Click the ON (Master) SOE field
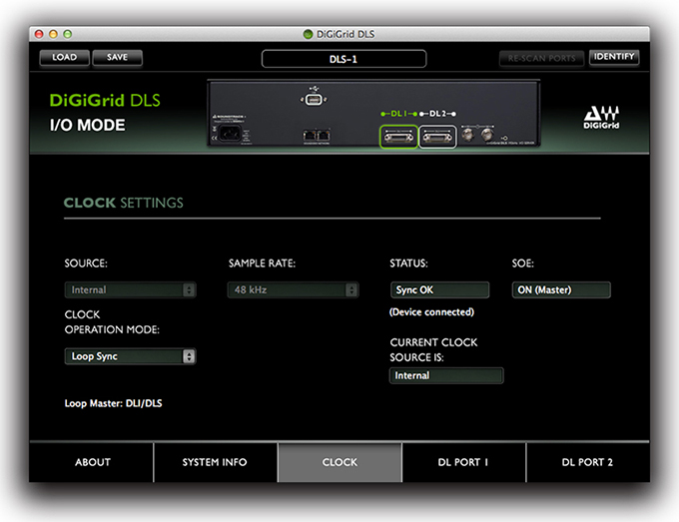The width and height of the screenshot is (679, 522). pyautogui.click(x=561, y=290)
